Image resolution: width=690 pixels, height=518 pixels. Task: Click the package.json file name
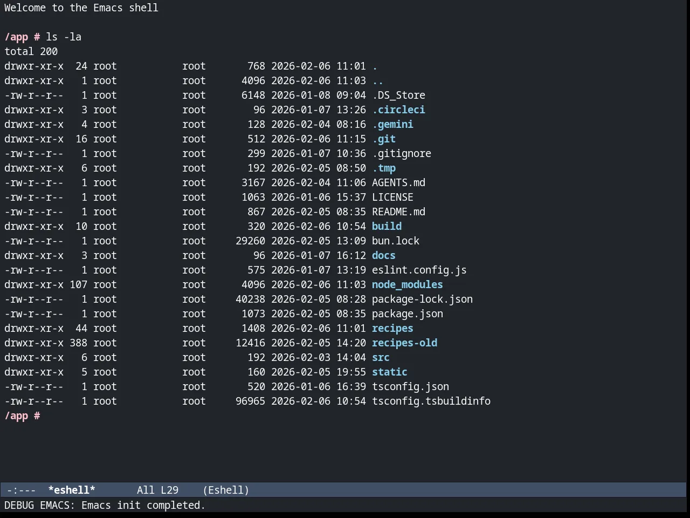click(x=408, y=313)
